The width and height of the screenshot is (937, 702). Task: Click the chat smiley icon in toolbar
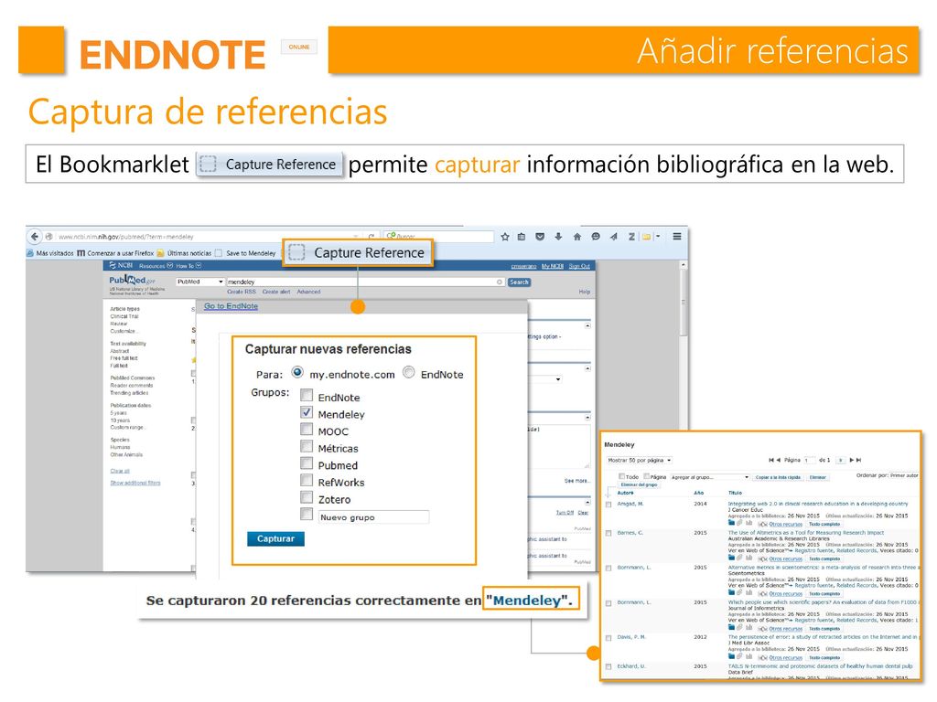tap(595, 237)
